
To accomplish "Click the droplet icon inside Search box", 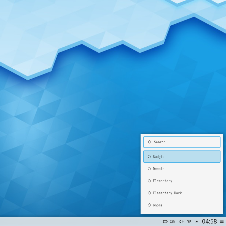I will 150,142.
